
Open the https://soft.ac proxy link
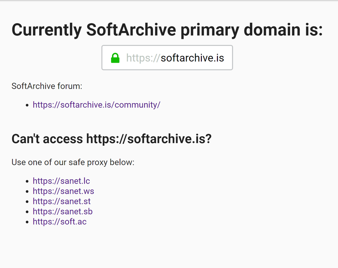[60, 222]
